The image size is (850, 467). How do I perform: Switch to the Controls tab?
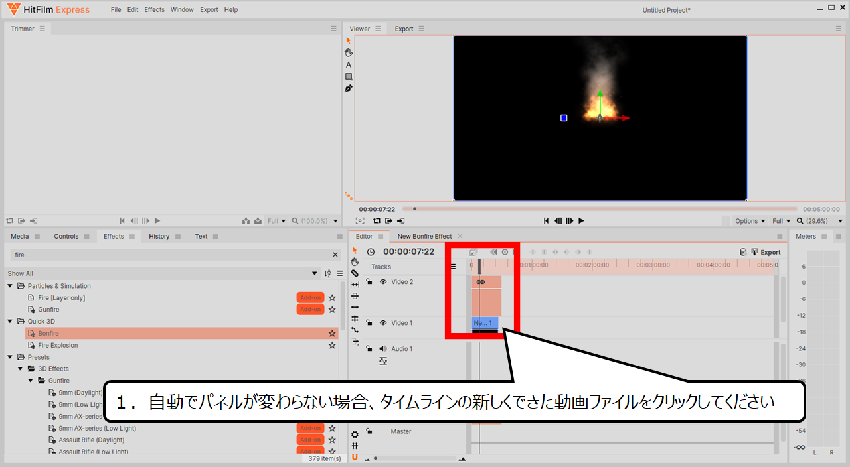click(66, 236)
